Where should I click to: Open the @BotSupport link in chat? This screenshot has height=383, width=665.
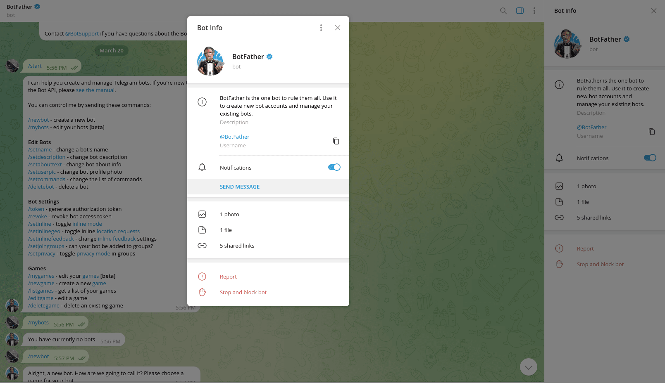click(x=82, y=33)
